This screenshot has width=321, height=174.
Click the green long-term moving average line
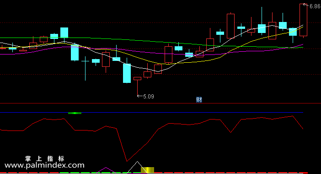point(151,41)
